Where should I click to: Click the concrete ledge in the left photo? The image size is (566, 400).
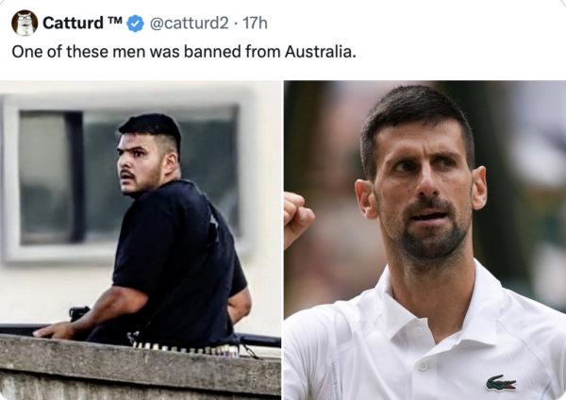[141, 368]
